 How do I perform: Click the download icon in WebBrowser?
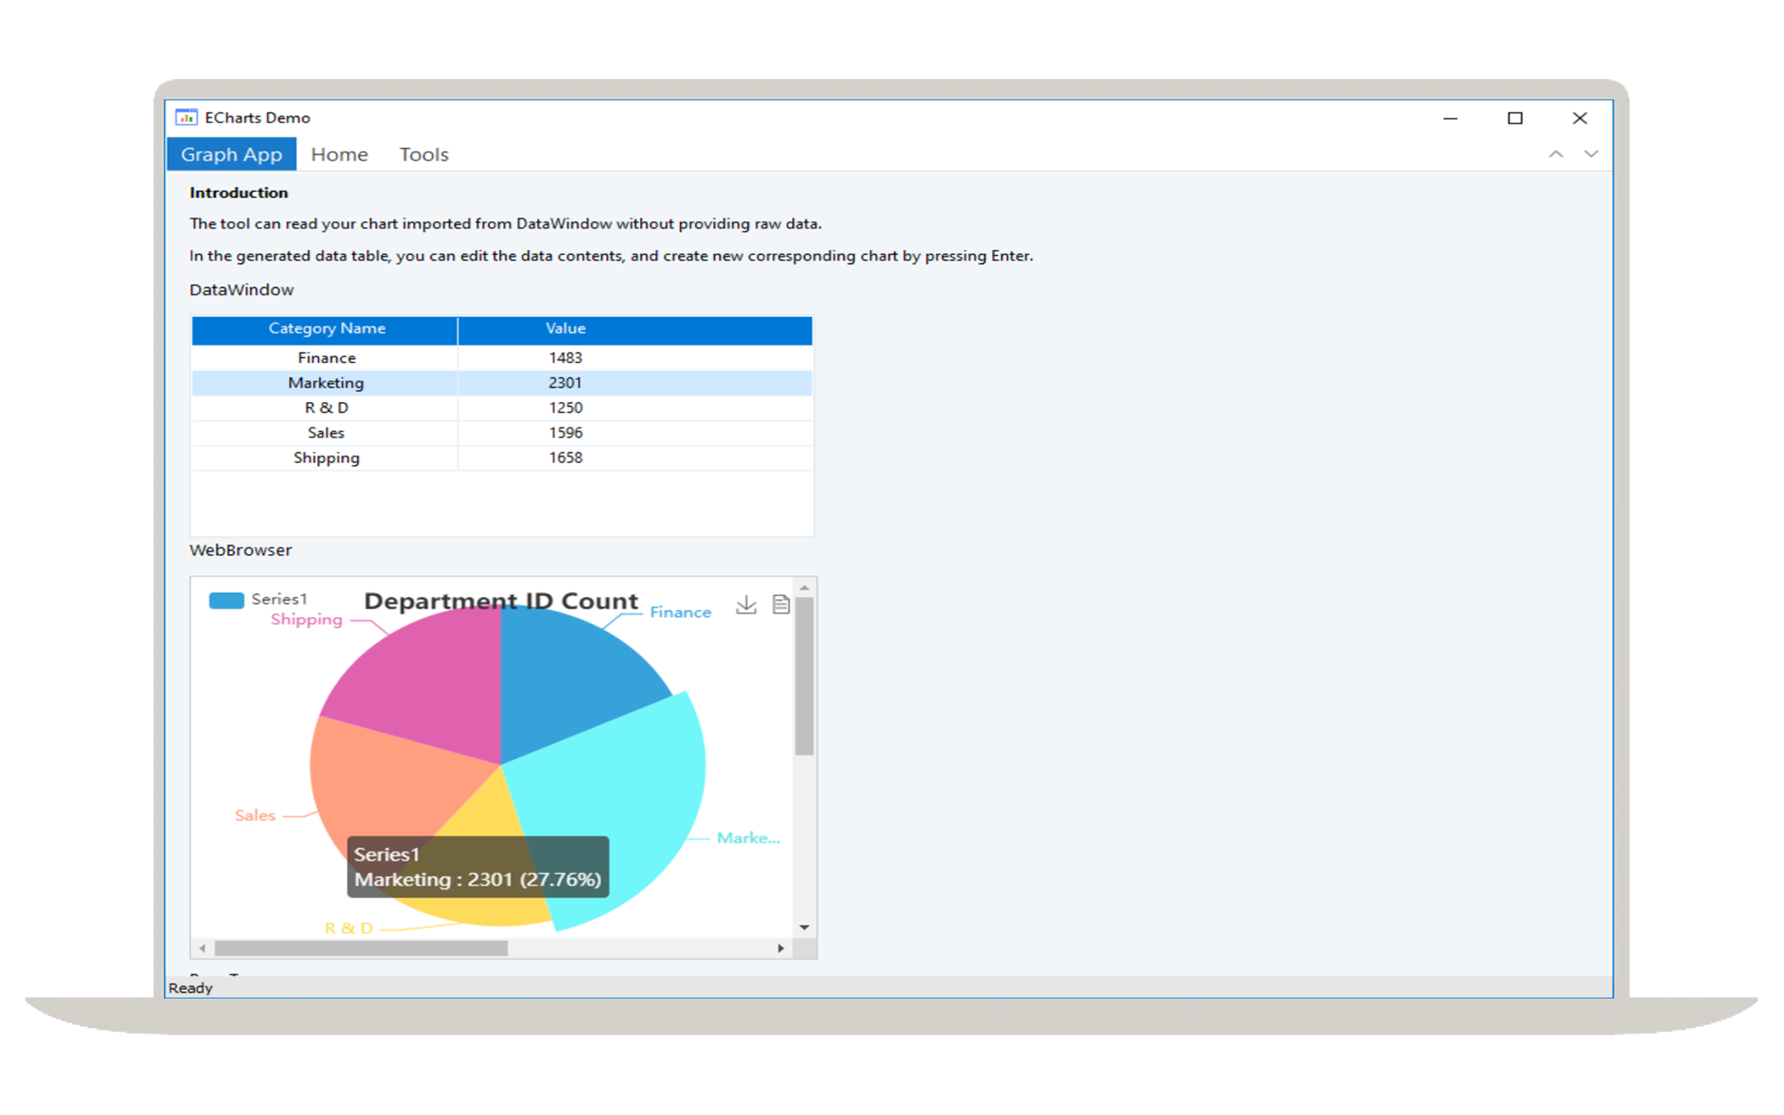point(746,605)
